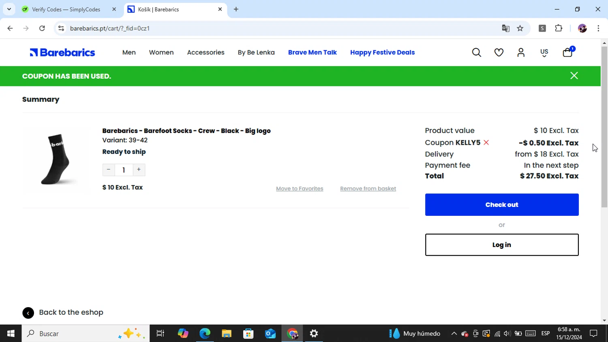608x342 pixels.
Task: Close the Verify Codes tab
Action: [x=114, y=9]
